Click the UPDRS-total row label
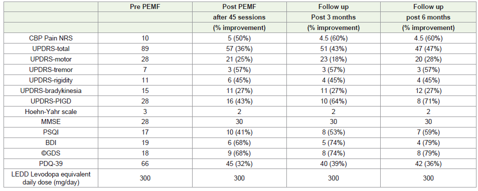 coord(50,49)
